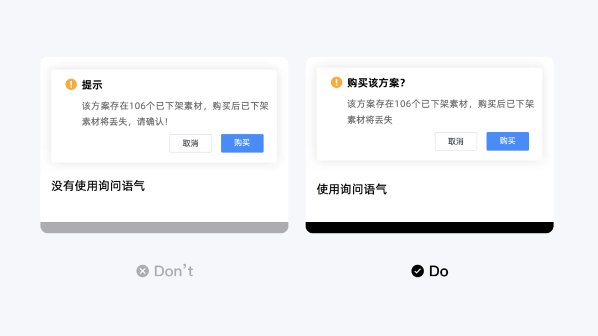Click the caption 没有使用询问语气
Screen dimensions: 598x336
pos(98,186)
